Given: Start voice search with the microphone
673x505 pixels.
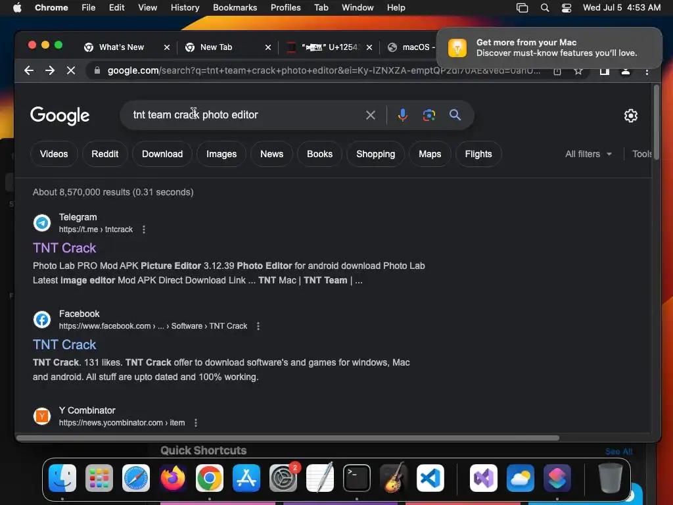Looking at the screenshot, I should [402, 115].
